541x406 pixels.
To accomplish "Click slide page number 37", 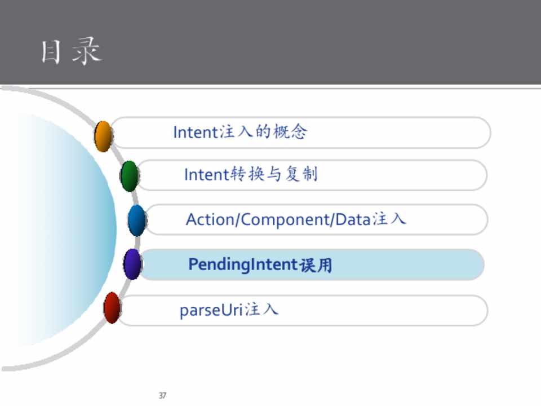I will (163, 396).
